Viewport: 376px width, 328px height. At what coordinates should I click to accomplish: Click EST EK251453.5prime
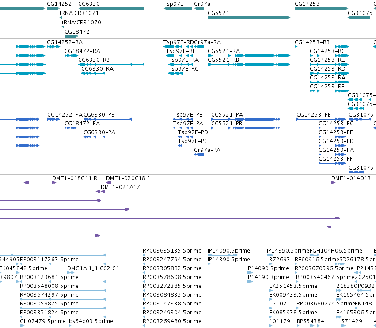point(293,286)
